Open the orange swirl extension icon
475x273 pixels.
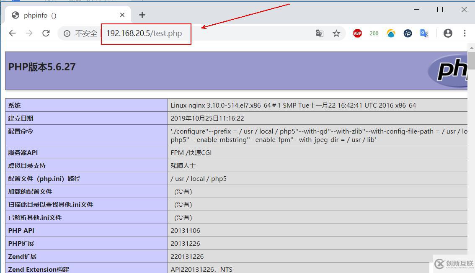pos(391,33)
